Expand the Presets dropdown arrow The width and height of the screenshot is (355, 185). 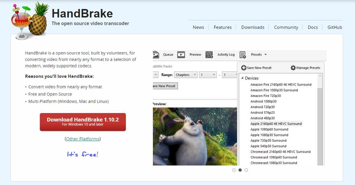coord(265,54)
